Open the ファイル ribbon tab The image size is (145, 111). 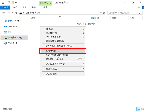(5, 8)
